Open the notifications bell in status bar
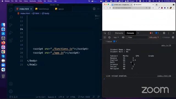 (98, 97)
